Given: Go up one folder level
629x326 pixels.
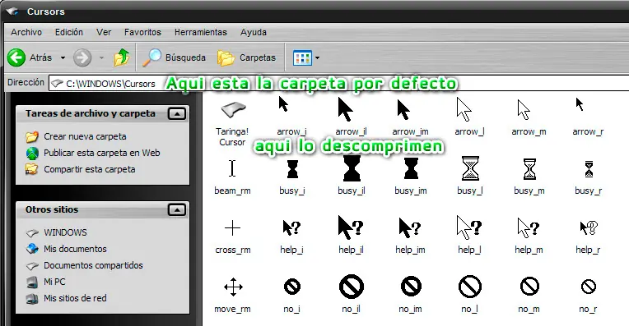Looking at the screenshot, I should pyautogui.click(x=122, y=58).
